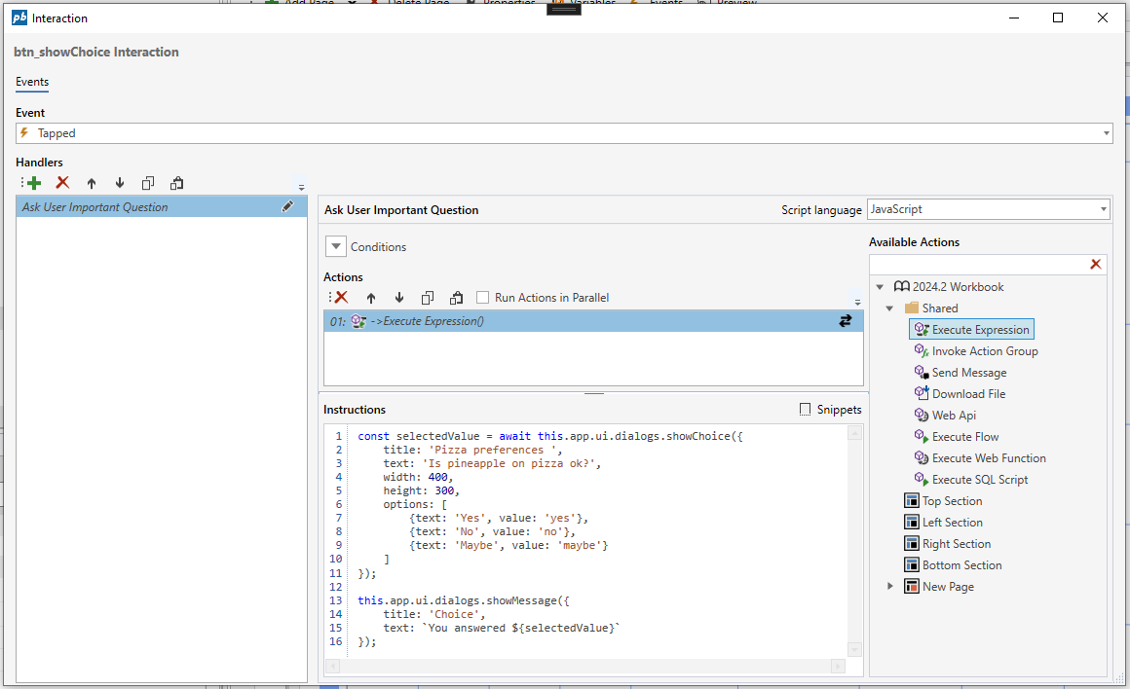
Task: Expand the New Page tree node
Action: pos(890,586)
